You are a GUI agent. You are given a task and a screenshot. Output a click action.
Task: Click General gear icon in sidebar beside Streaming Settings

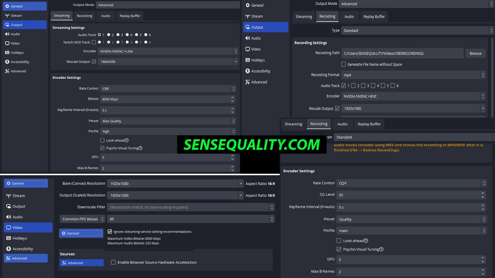pyautogui.click(x=7, y=6)
